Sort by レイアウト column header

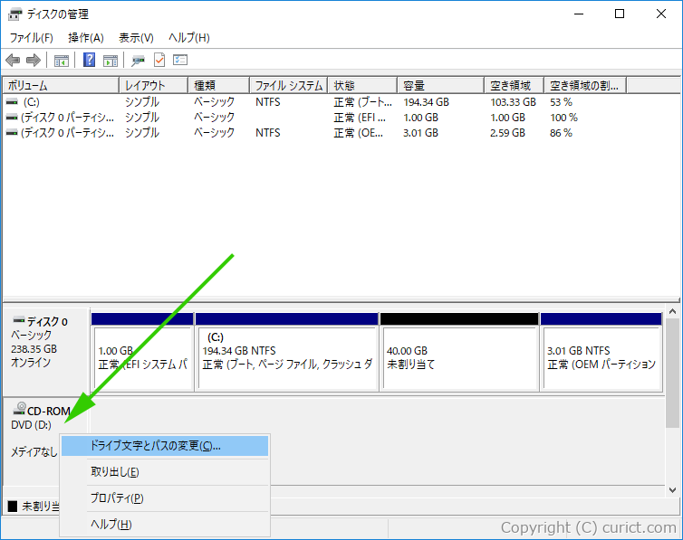[x=154, y=86]
